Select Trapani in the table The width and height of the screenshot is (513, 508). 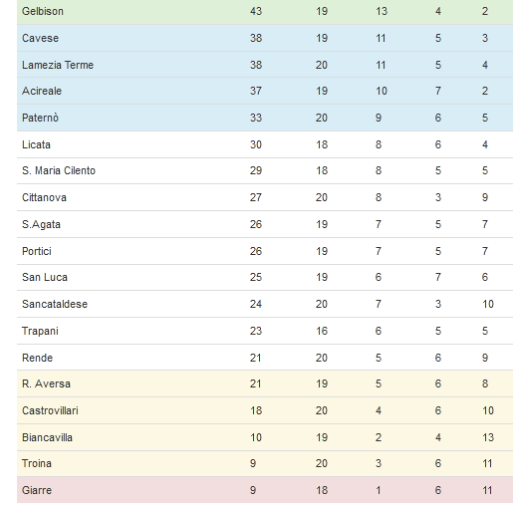[40, 331]
